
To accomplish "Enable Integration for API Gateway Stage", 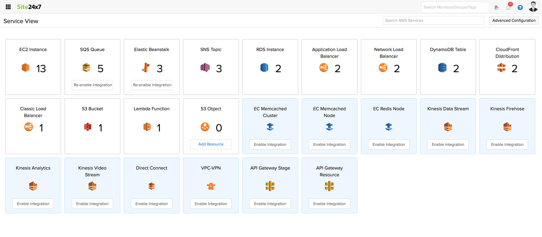I will 270,204.
